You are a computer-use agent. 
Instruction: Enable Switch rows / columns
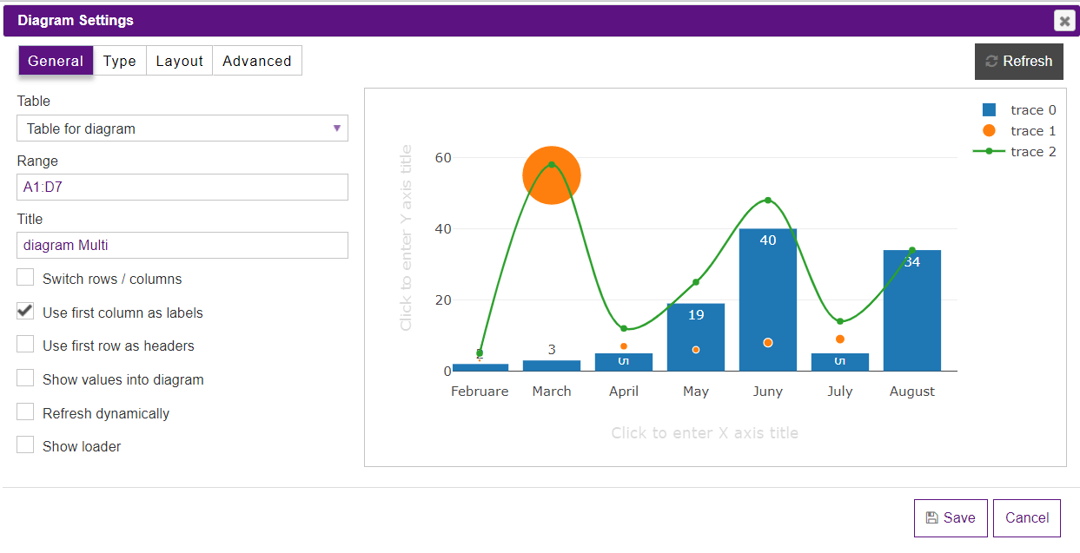(x=25, y=277)
